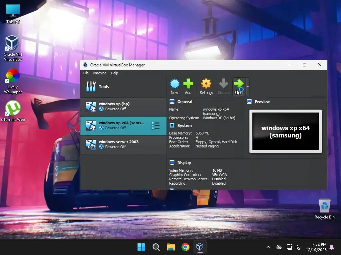
Task: Open Oracle VM VirtualBox desktop shortcut
Action: pyautogui.click(x=13, y=48)
